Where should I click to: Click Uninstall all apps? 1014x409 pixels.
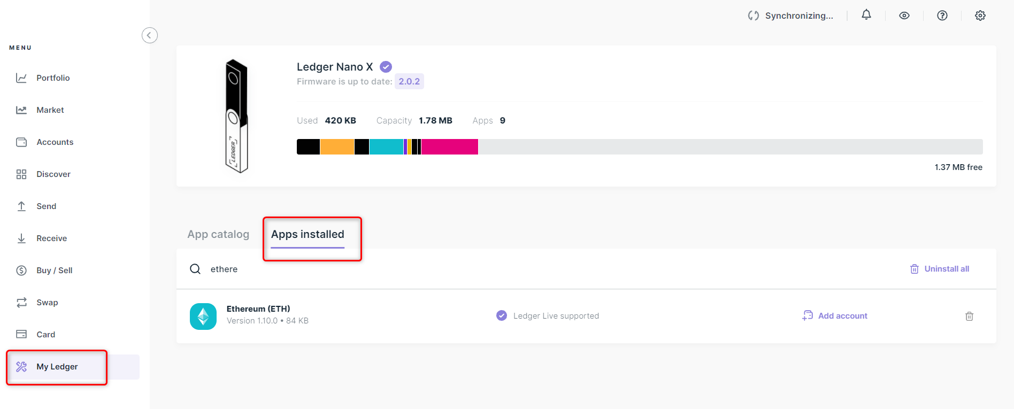pos(940,269)
